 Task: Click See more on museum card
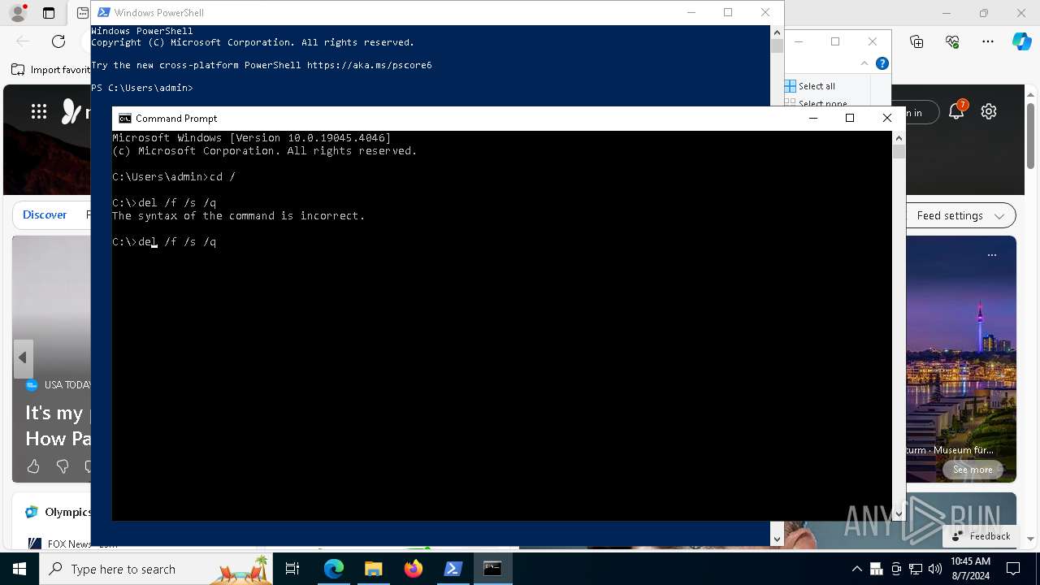point(973,470)
